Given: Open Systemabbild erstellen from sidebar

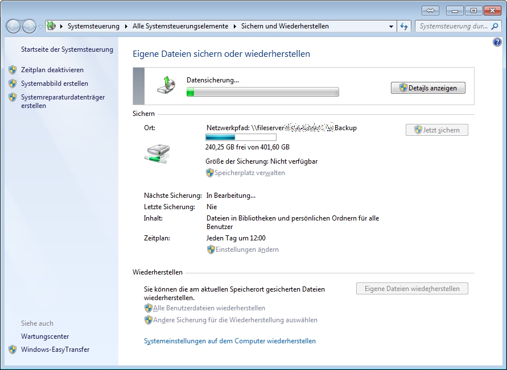Looking at the screenshot, I should tap(54, 84).
